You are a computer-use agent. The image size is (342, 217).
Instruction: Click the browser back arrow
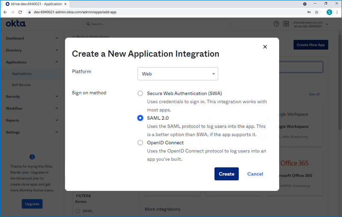pos(5,12)
